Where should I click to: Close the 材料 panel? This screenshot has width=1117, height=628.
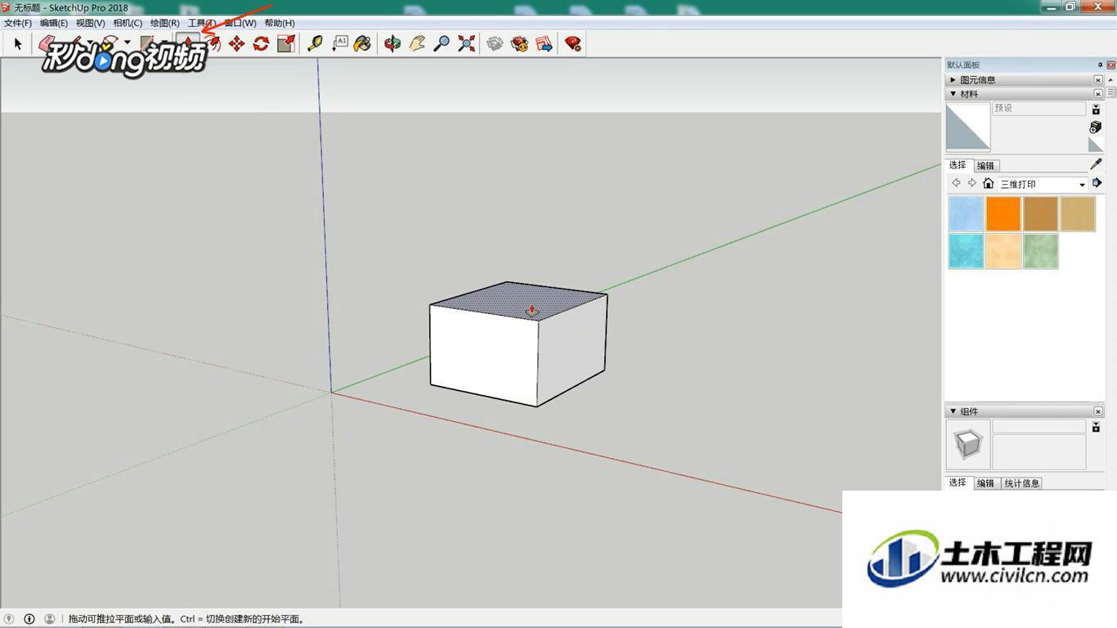pyautogui.click(x=1098, y=94)
